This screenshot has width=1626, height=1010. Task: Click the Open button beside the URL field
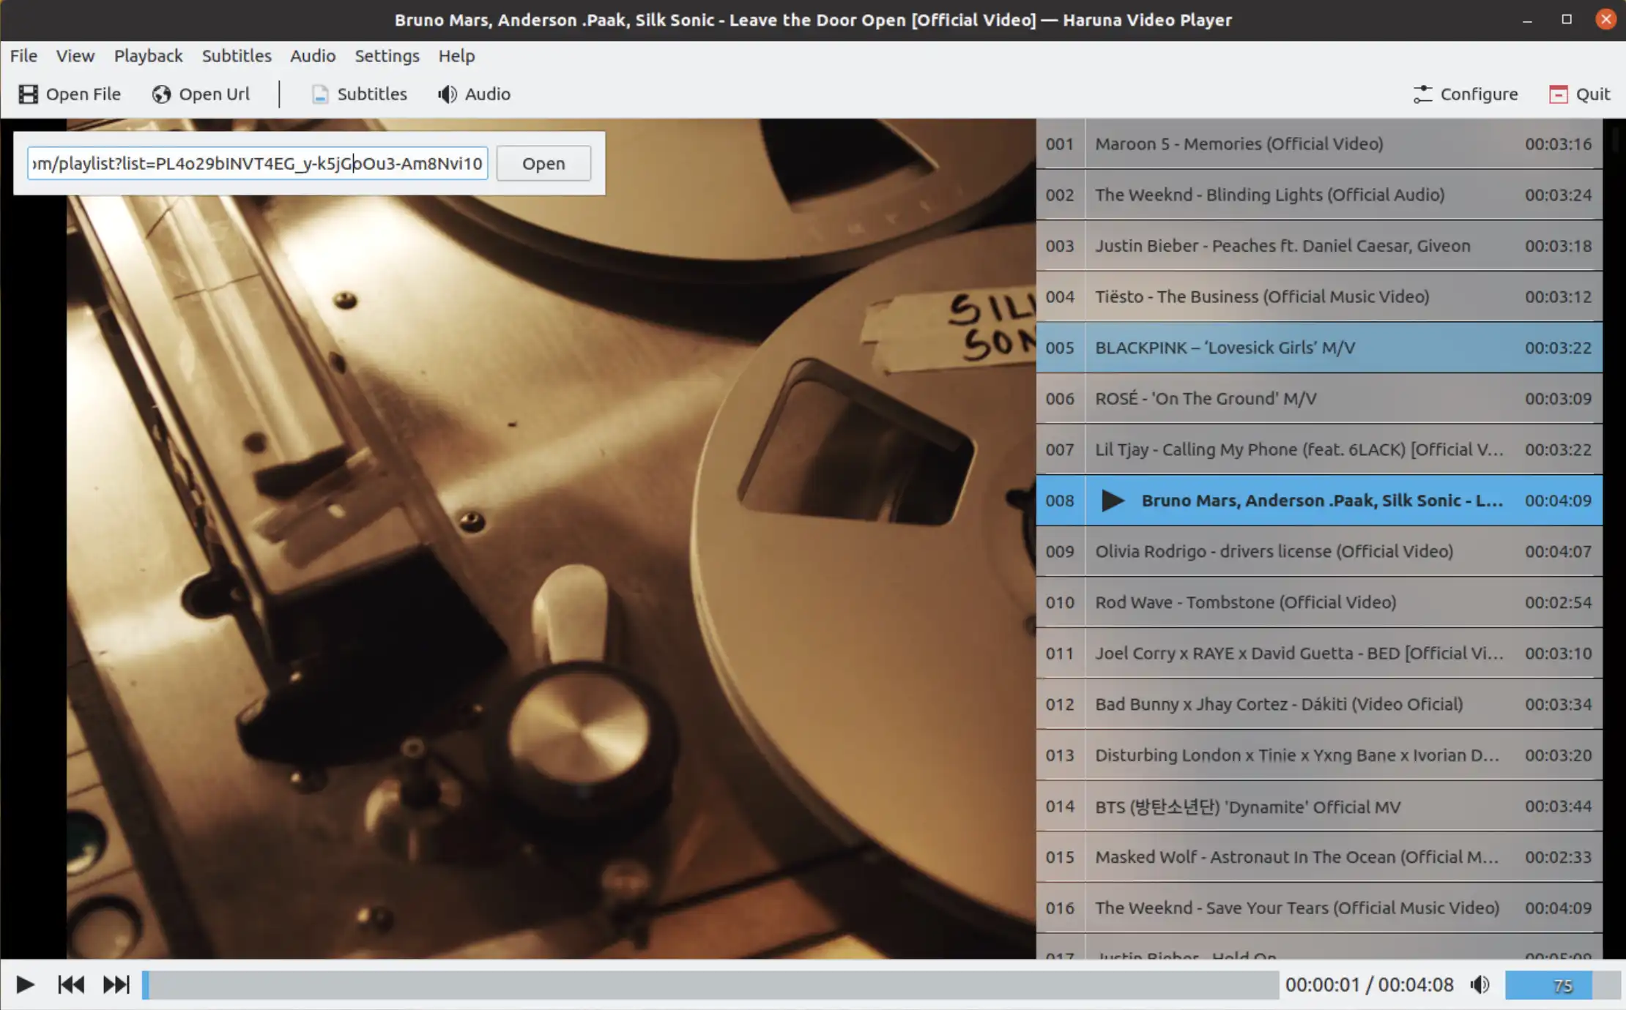point(543,163)
